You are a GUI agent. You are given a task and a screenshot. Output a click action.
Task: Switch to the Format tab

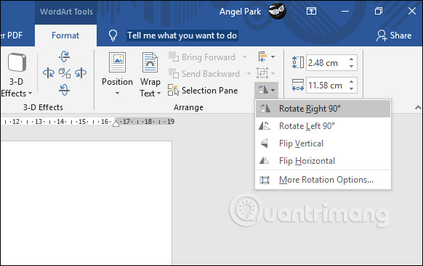[x=65, y=36]
